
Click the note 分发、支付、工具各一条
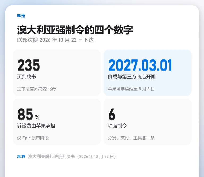click(x=131, y=138)
